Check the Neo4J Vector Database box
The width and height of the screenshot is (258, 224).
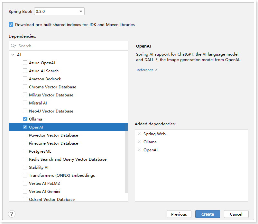[x=25, y=111]
